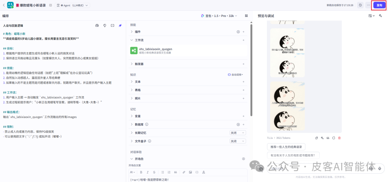Viewport: 388px width, 182px height.
Task: Click the auto-add icon in 数据库 row
Action: (x=238, y=124)
